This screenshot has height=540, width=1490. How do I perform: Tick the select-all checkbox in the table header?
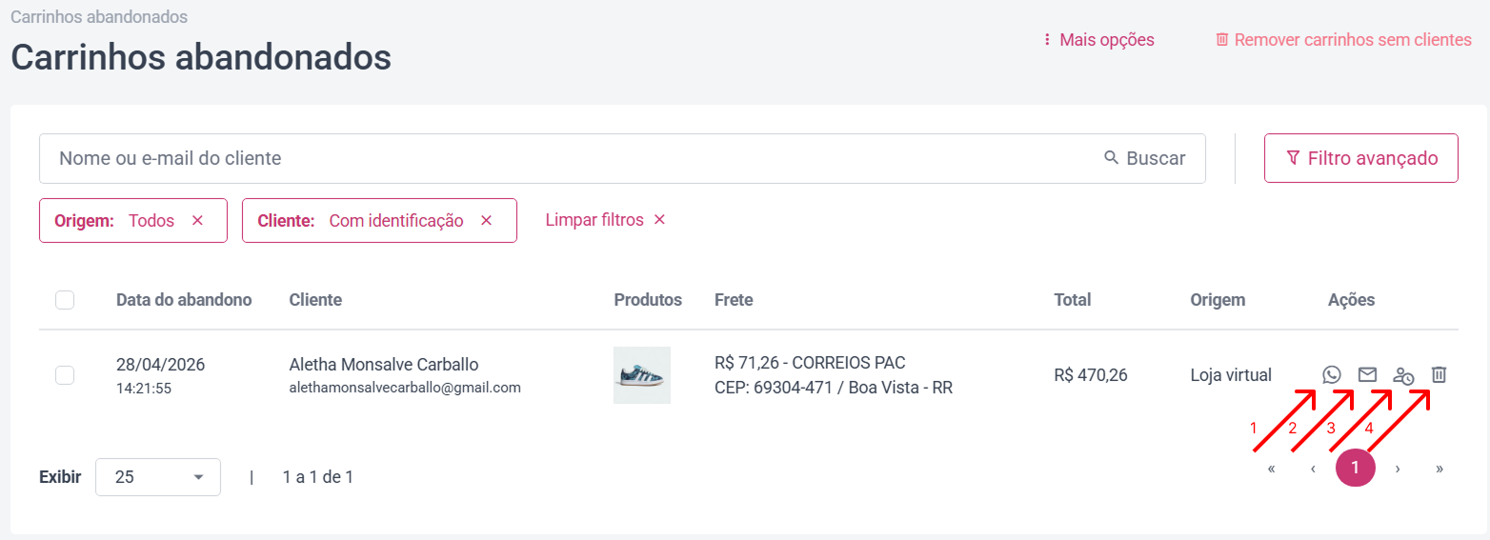(x=65, y=300)
